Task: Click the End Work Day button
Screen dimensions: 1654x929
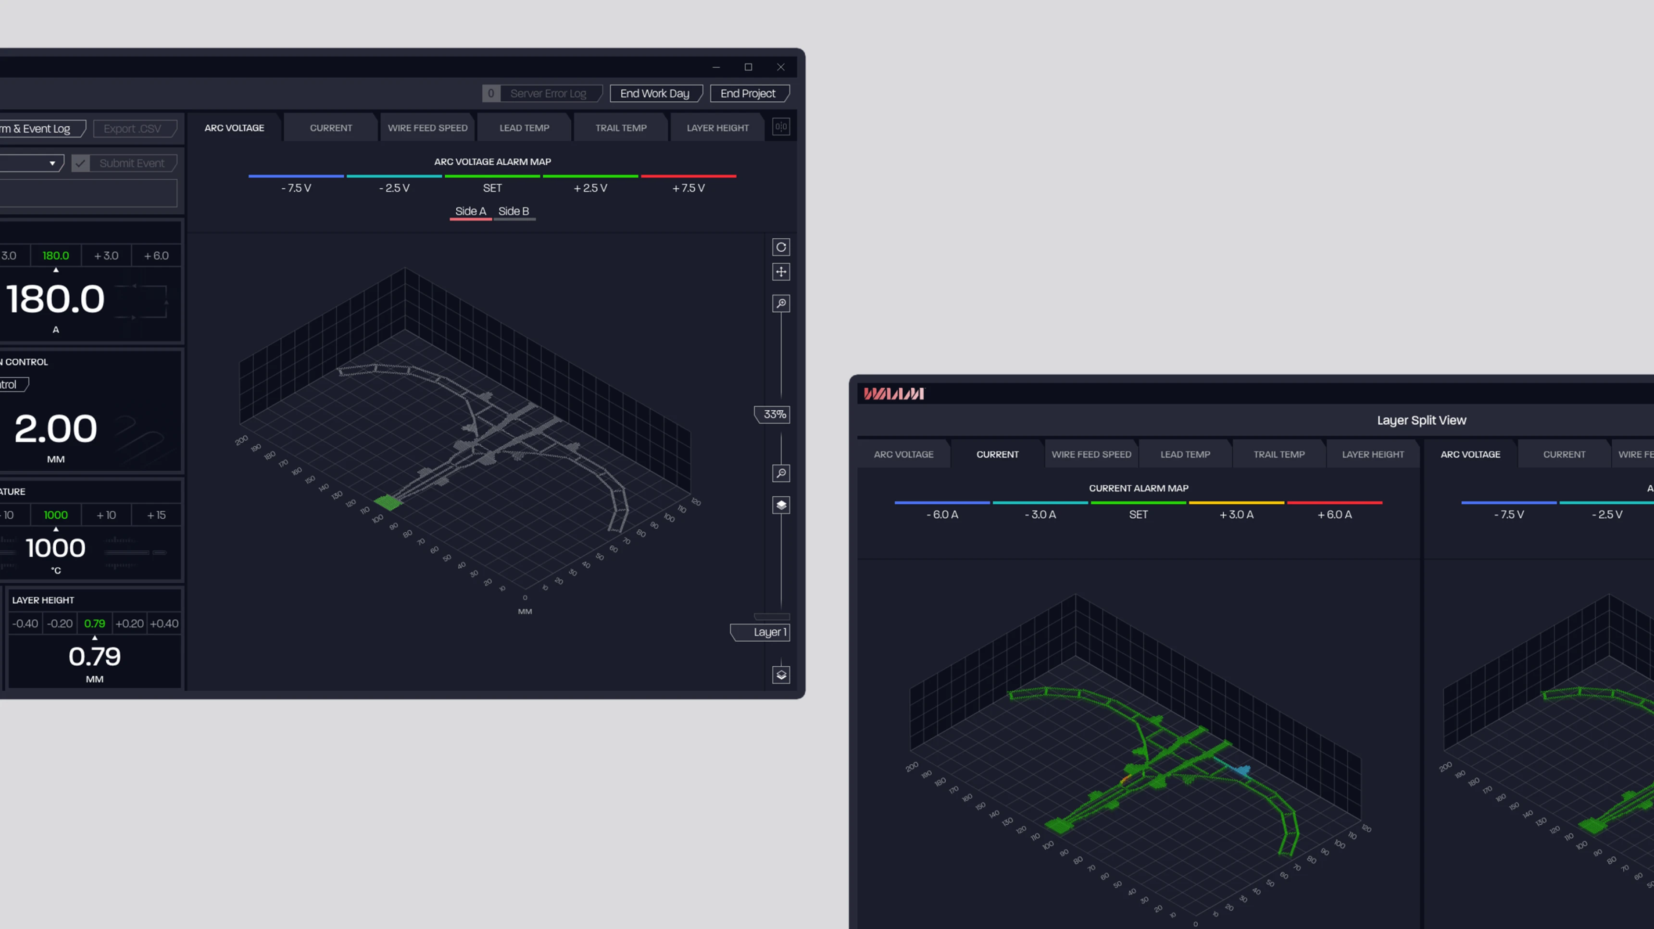Action: pyautogui.click(x=655, y=93)
